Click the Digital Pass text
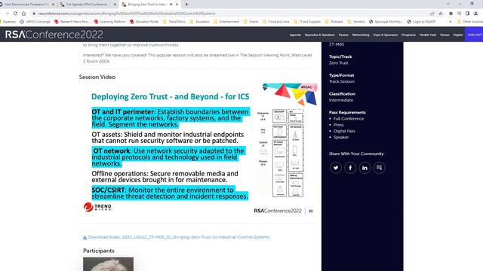 [344, 131]
